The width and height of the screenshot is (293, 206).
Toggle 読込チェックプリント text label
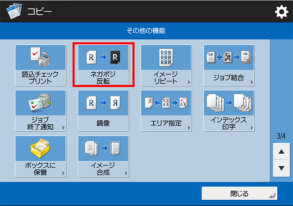40,78
